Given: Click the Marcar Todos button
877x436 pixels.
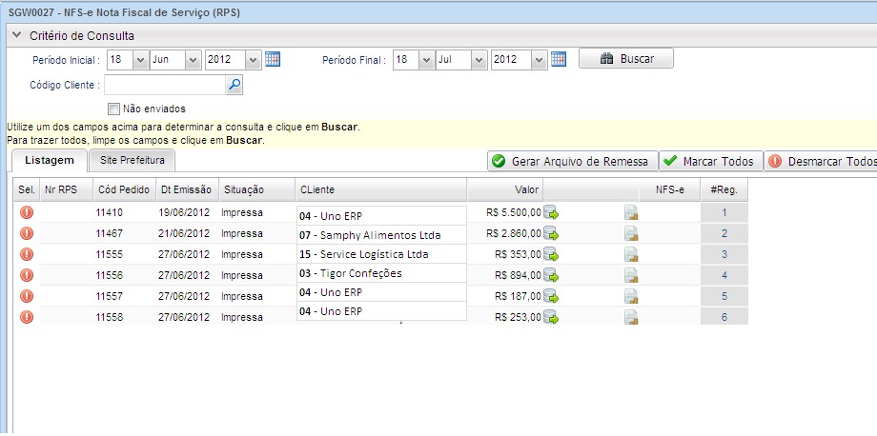Looking at the screenshot, I should [x=710, y=161].
